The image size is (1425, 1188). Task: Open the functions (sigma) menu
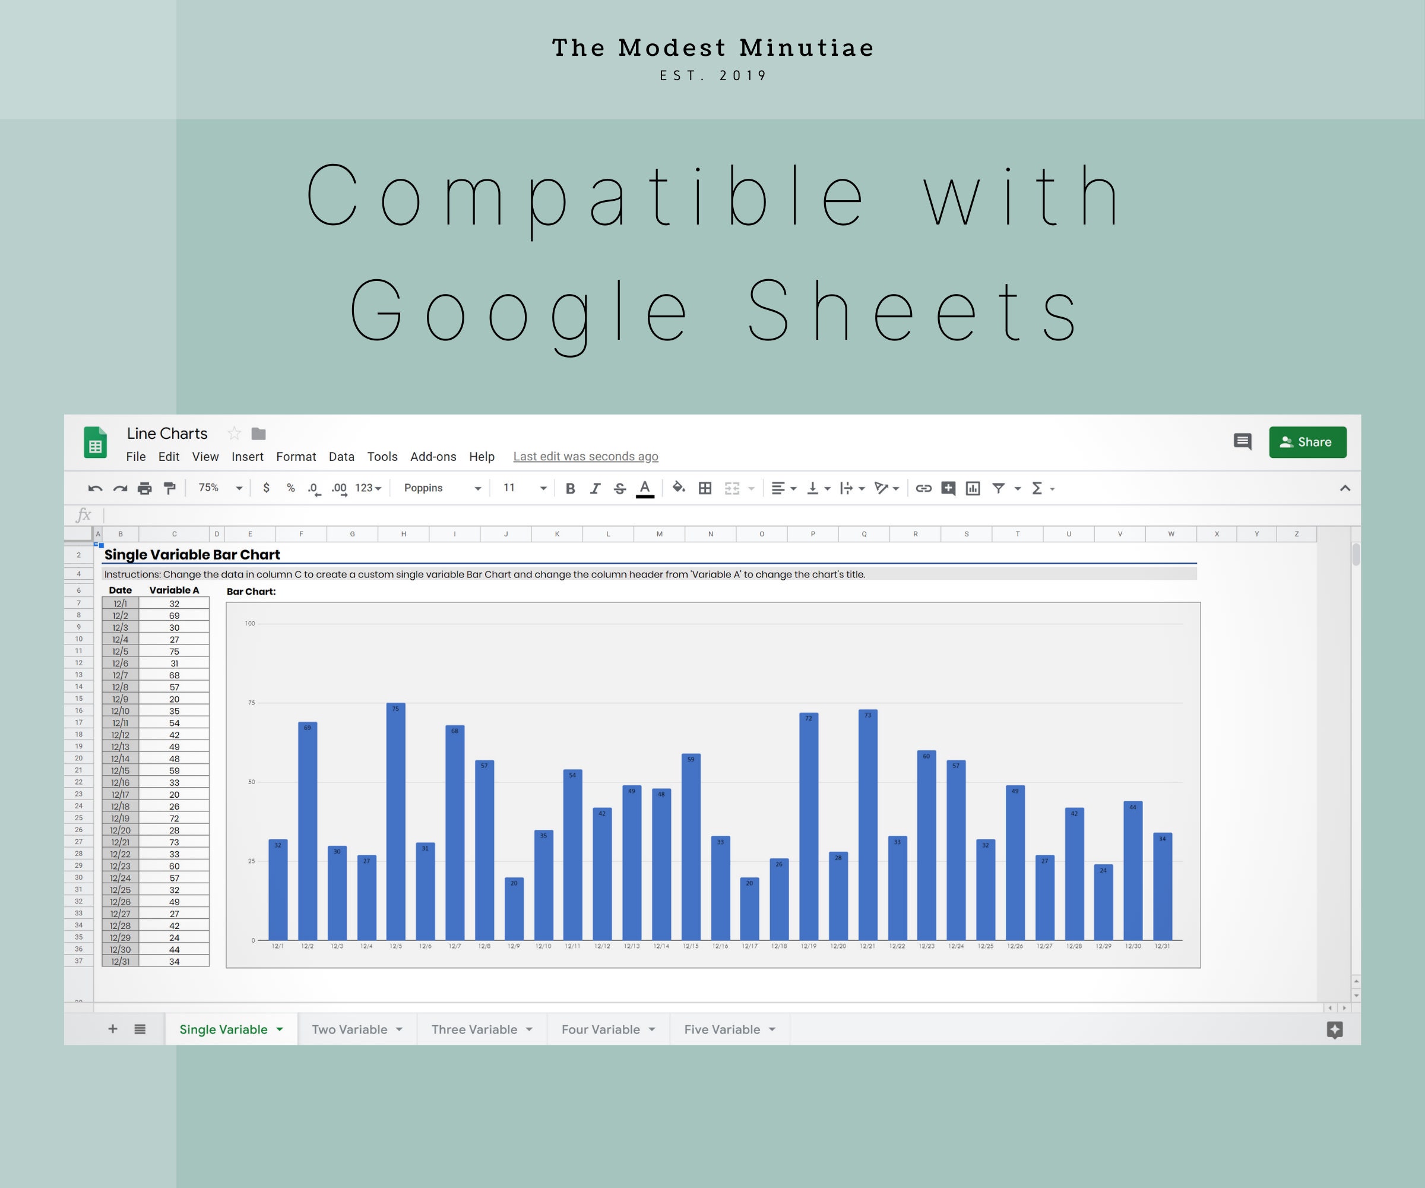[x=1039, y=488]
